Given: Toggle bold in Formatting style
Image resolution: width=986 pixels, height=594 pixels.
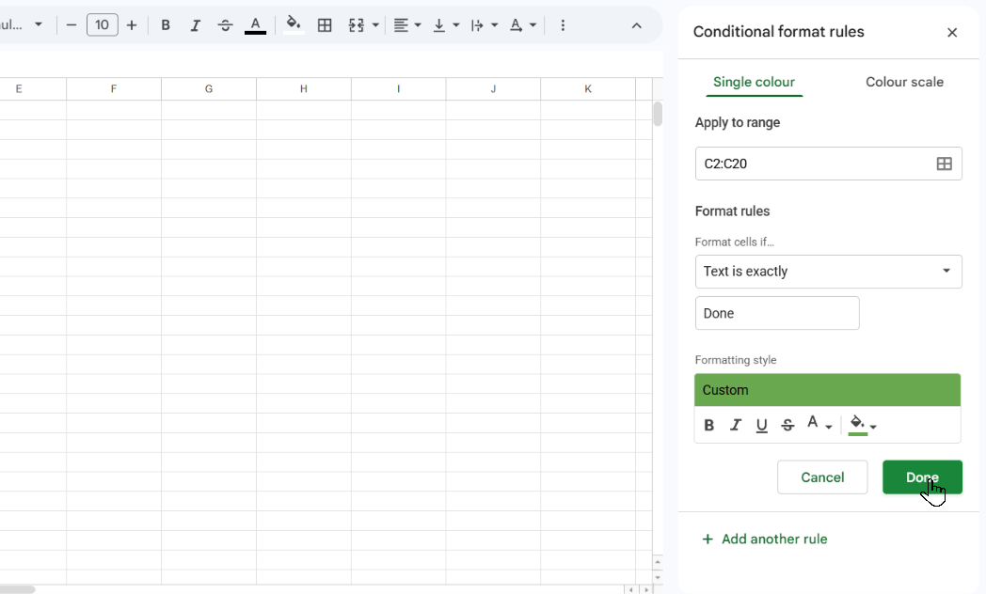Looking at the screenshot, I should point(708,425).
